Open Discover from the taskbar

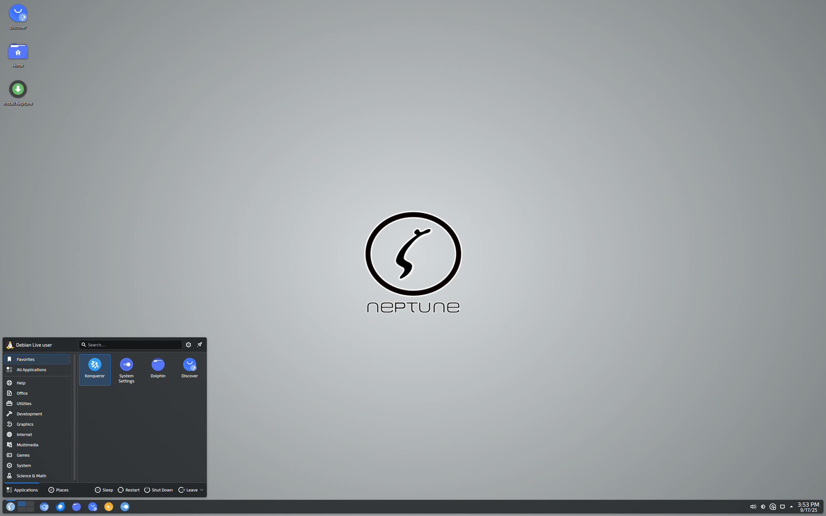93,507
